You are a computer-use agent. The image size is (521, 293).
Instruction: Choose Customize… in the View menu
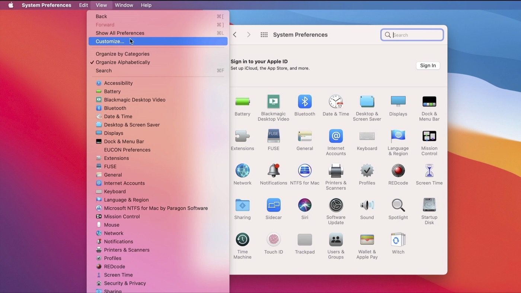point(158,41)
